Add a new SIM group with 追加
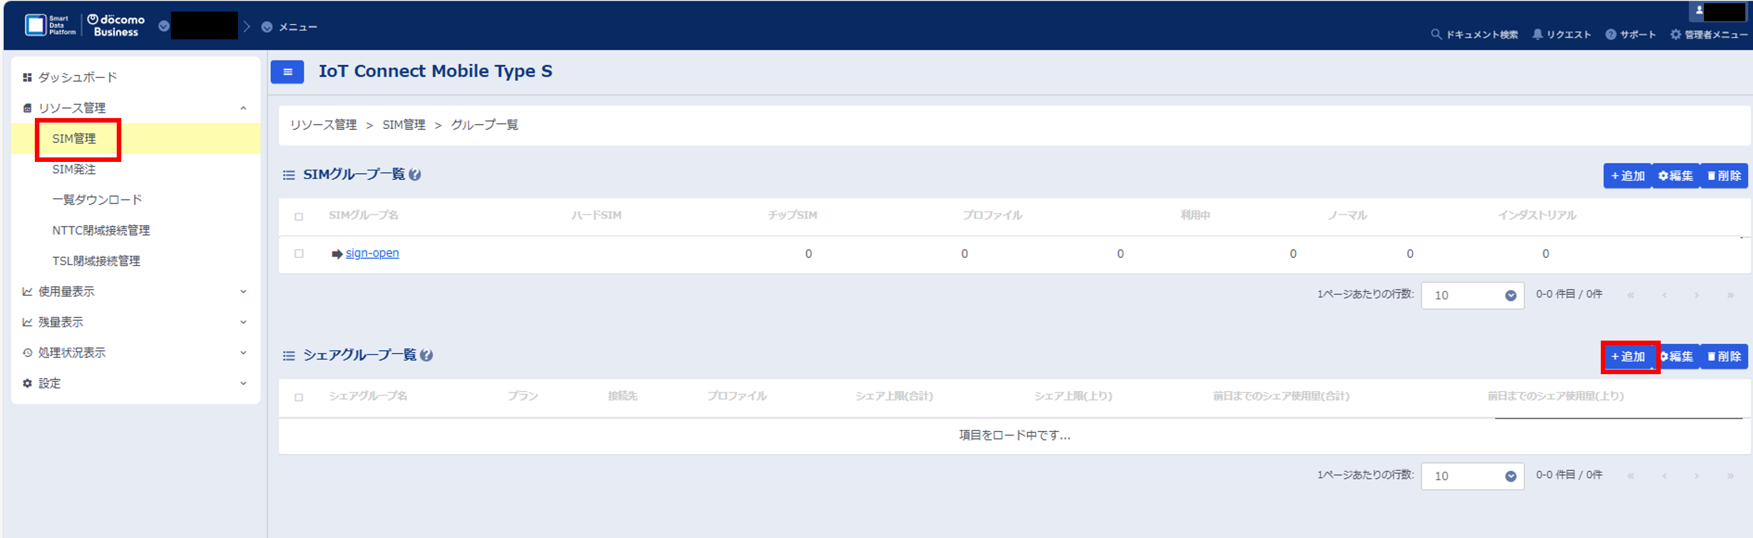The height and width of the screenshot is (538, 1753). (1627, 175)
